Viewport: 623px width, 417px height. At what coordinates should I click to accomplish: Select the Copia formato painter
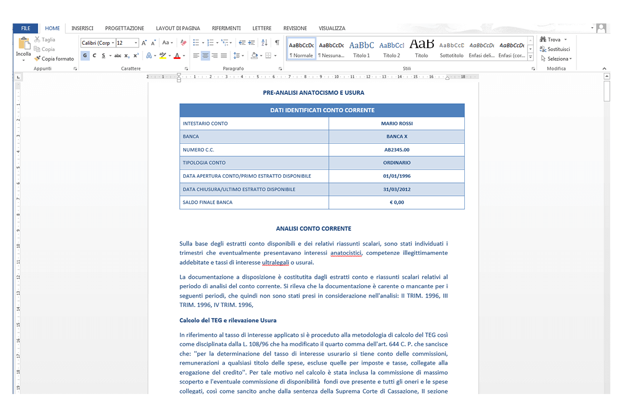54,59
